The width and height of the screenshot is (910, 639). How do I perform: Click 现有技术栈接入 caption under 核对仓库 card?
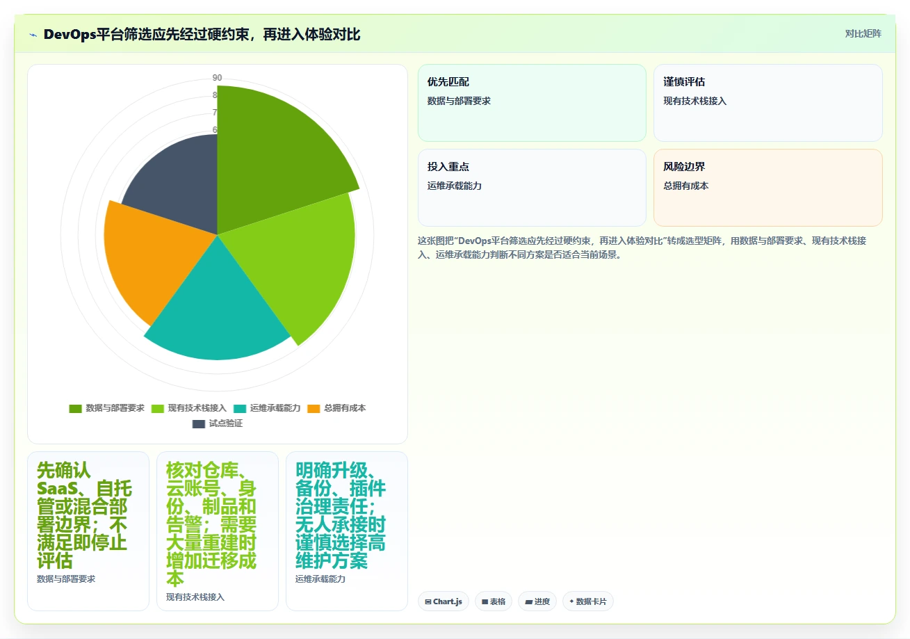tap(195, 597)
